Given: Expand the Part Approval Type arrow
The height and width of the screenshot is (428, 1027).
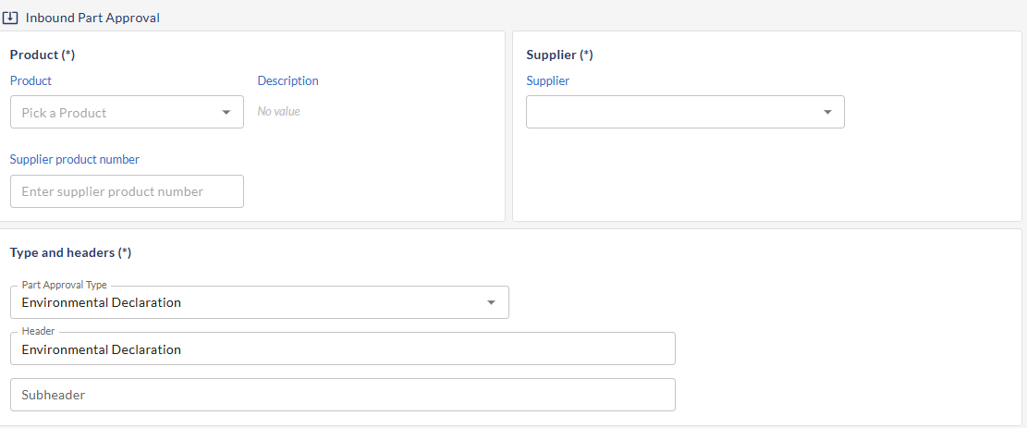Looking at the screenshot, I should pos(491,302).
